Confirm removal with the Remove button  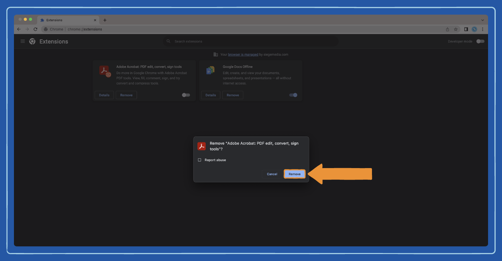click(x=294, y=174)
